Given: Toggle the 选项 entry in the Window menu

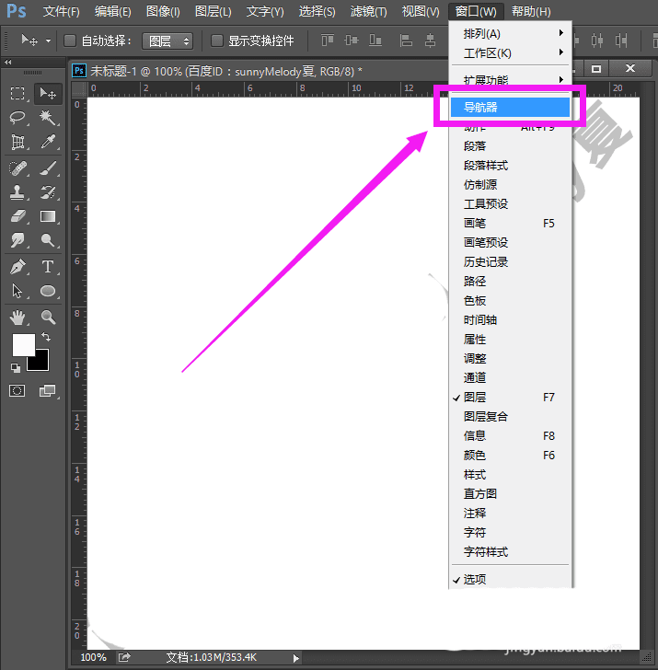Looking at the screenshot, I should [x=510, y=580].
